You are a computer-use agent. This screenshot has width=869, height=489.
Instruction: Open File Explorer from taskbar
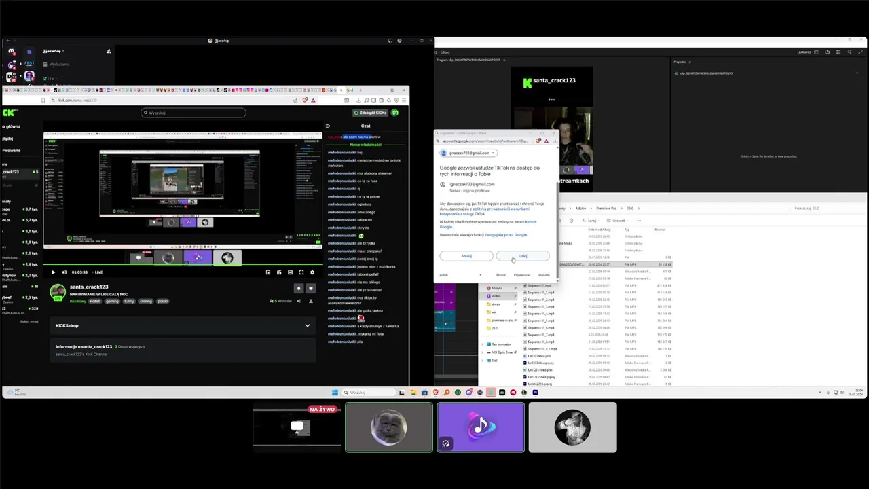coord(413,393)
